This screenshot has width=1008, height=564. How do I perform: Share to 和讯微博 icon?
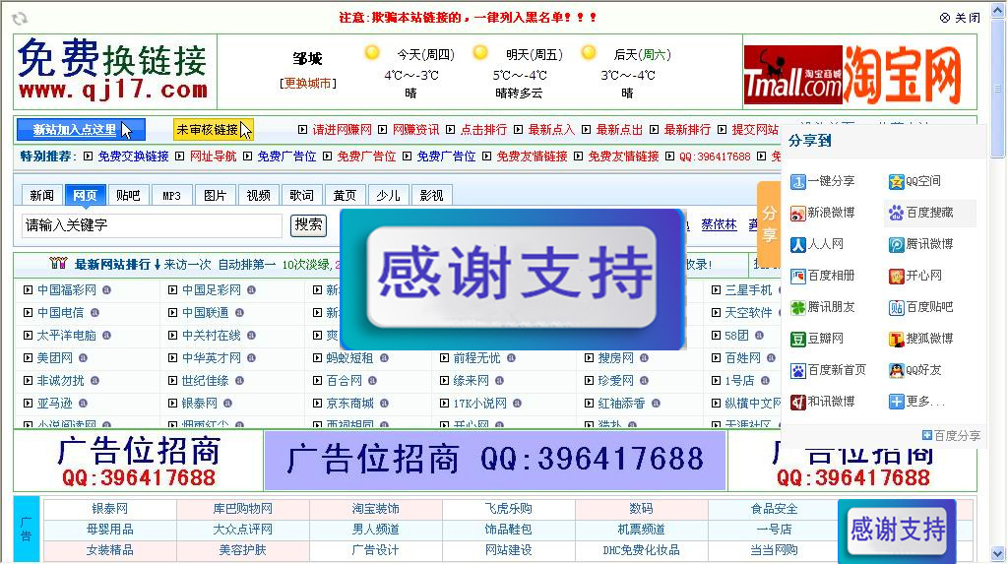click(797, 403)
